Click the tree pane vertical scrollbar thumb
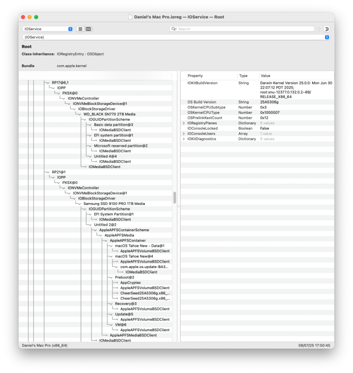 [175, 197]
